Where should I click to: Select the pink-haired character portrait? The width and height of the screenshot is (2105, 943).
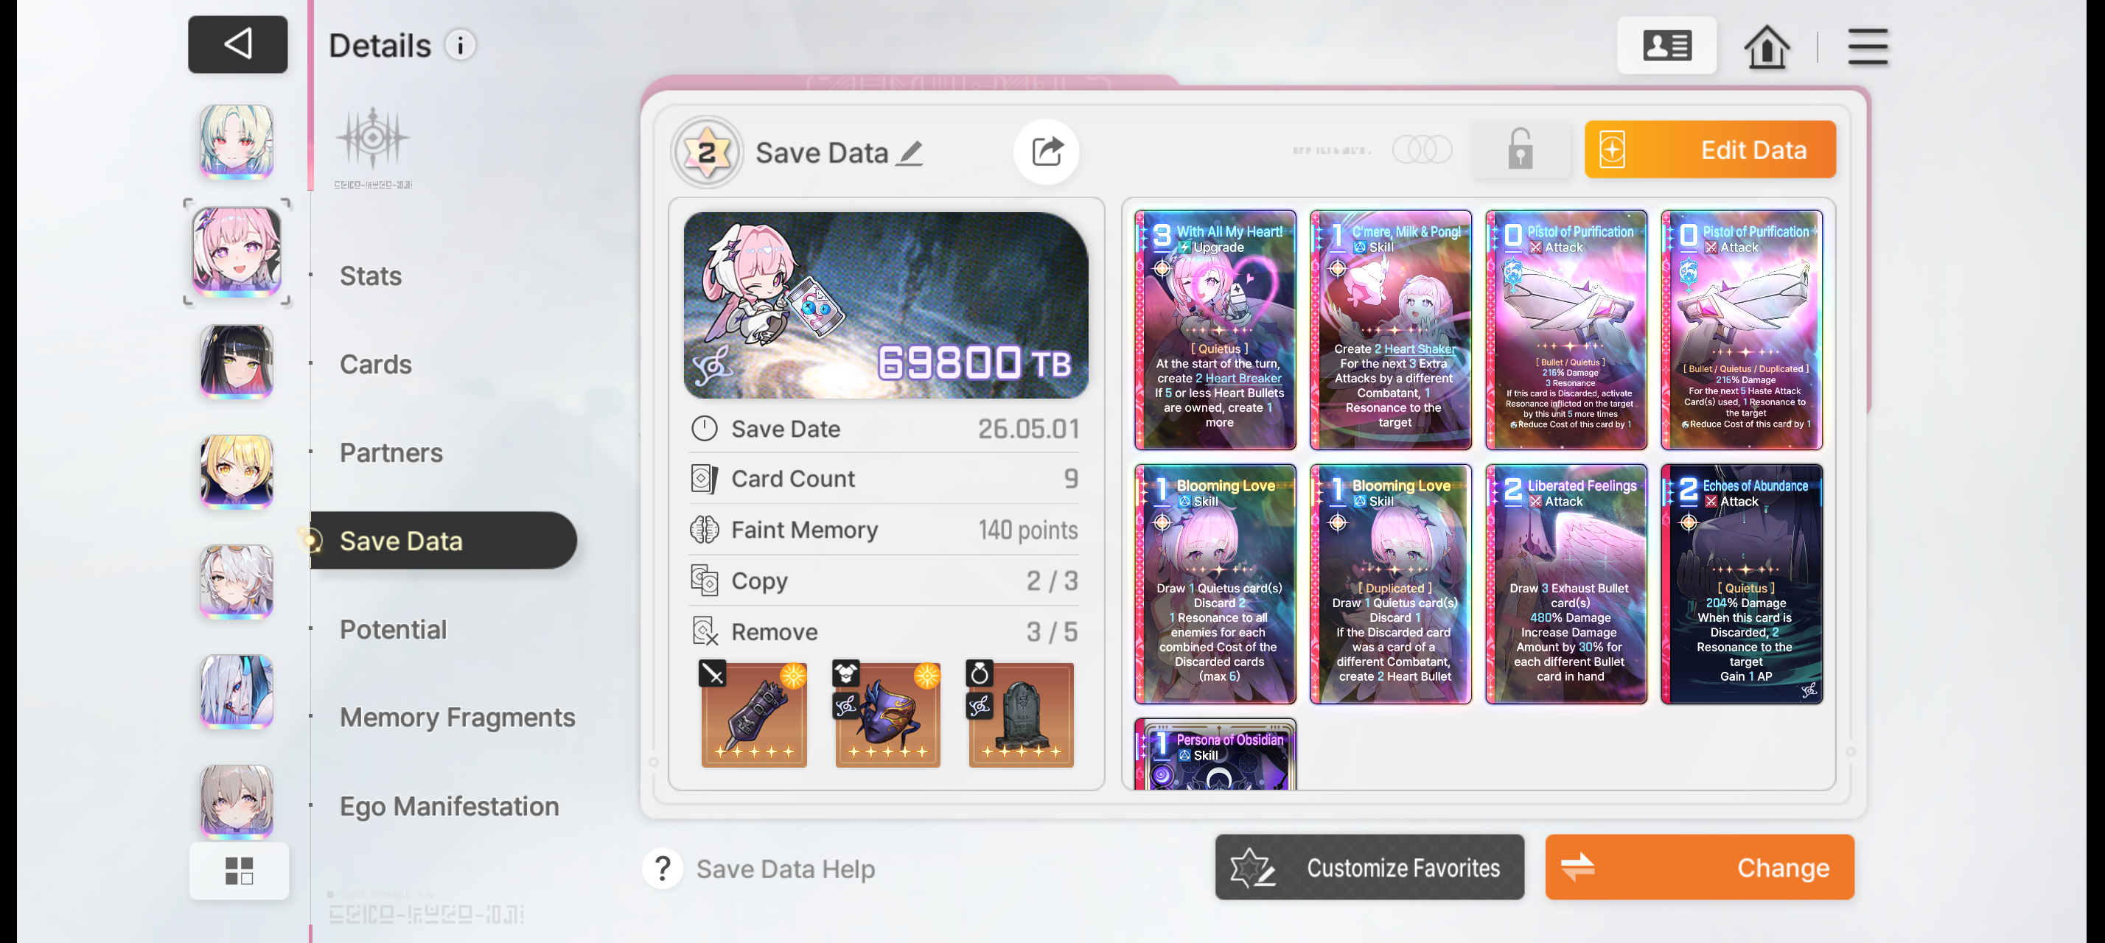237,251
